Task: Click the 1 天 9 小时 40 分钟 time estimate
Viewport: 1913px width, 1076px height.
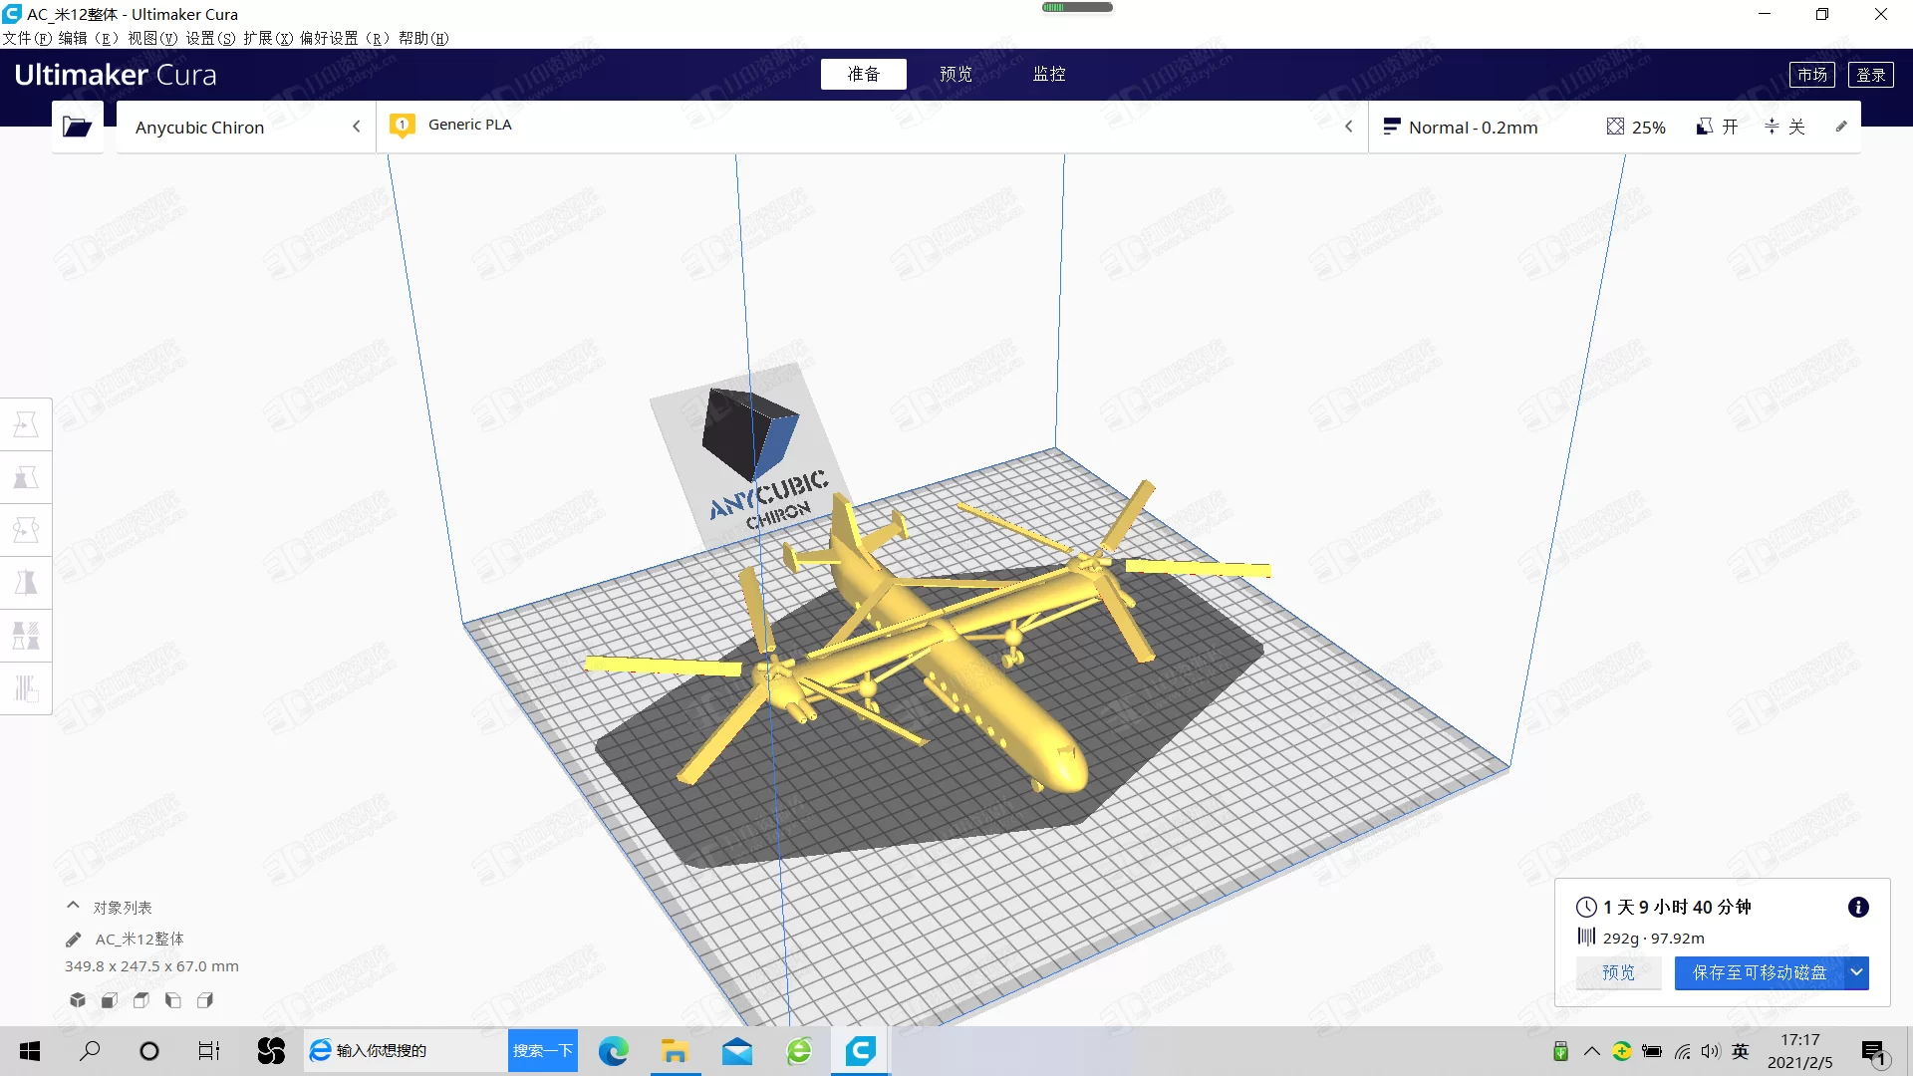Action: coord(1677,908)
